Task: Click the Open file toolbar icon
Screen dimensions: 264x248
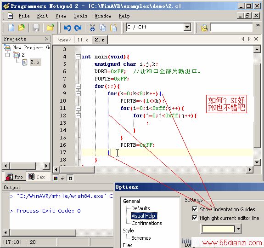Action: [22, 28]
